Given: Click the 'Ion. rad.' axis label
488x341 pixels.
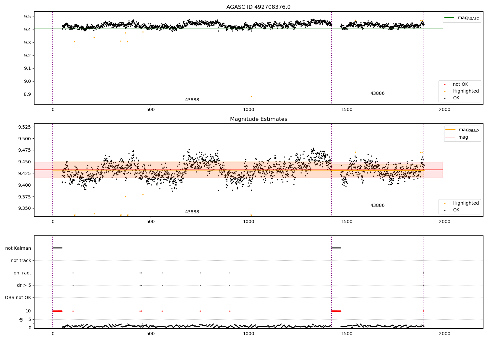Looking at the screenshot, I should coord(22,273).
